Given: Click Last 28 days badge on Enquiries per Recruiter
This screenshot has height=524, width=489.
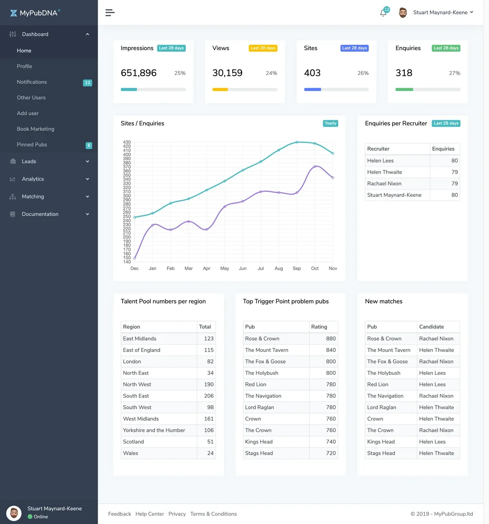Looking at the screenshot, I should point(446,123).
